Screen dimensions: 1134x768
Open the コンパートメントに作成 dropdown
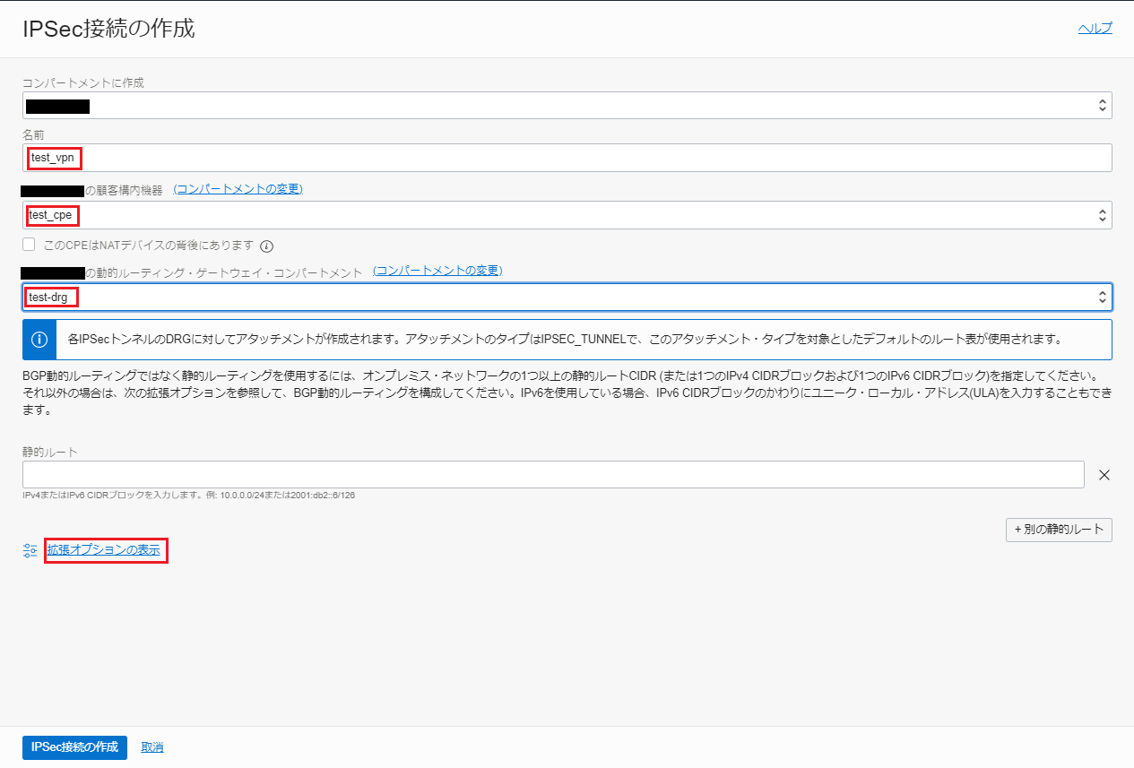(x=567, y=106)
